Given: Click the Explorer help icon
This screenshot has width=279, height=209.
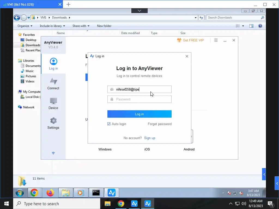Looking at the screenshot, I should coord(260,26).
